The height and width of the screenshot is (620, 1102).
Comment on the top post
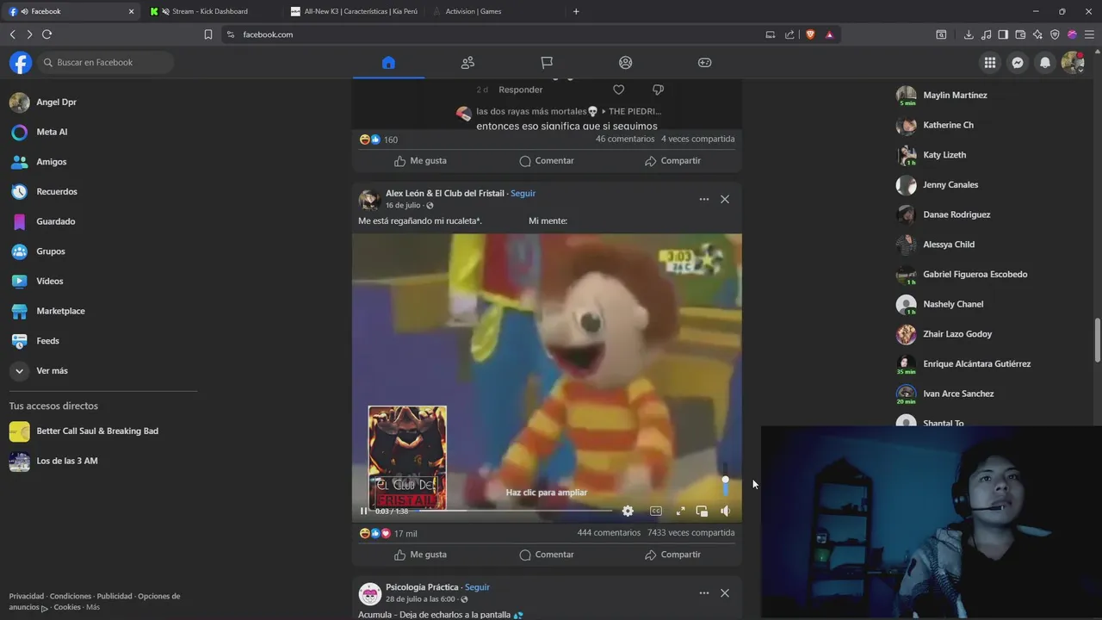pos(547,161)
